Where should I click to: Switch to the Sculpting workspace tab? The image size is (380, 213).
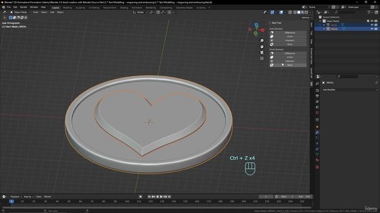pos(80,8)
